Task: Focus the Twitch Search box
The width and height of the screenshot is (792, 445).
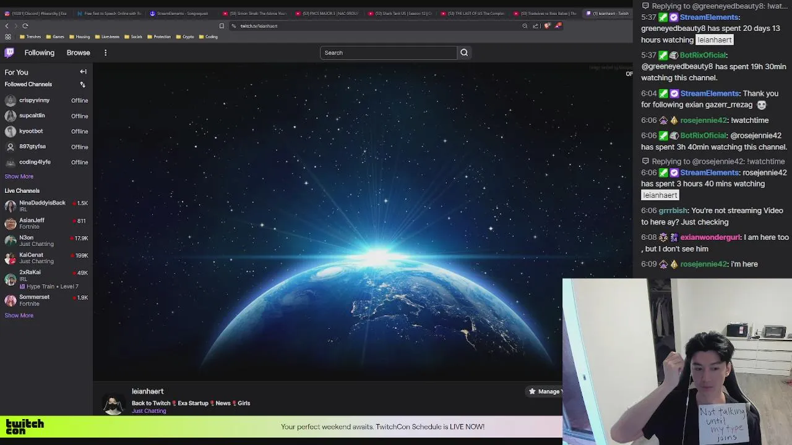Action: tap(389, 53)
